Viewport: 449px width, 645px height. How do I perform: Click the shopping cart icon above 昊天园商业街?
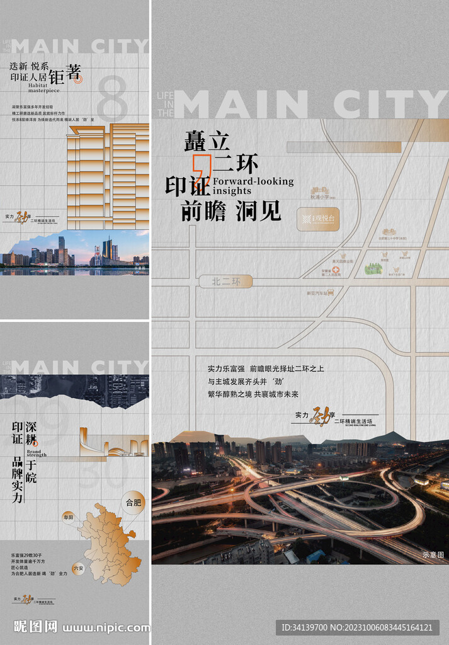344,256
